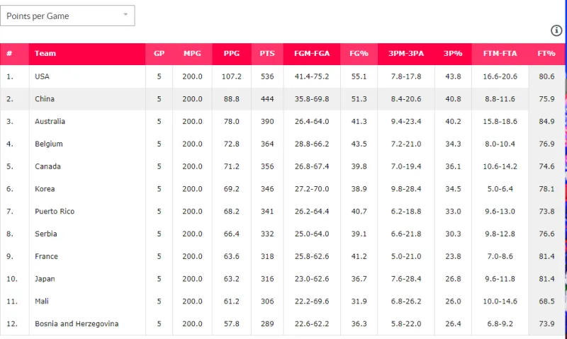Click the GP column header

[x=159, y=54]
